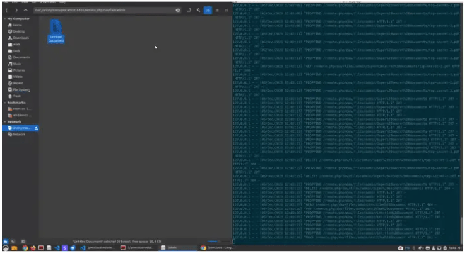Eject the anonymous network mount
Screen dimensions: 467x256
(36, 128)
